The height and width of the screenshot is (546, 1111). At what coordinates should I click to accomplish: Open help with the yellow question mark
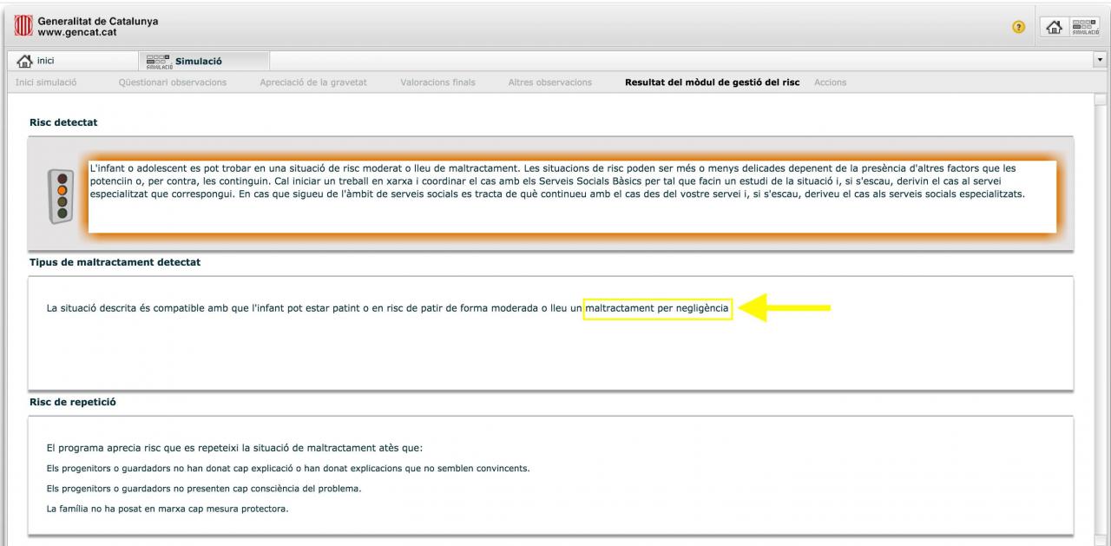(1019, 27)
